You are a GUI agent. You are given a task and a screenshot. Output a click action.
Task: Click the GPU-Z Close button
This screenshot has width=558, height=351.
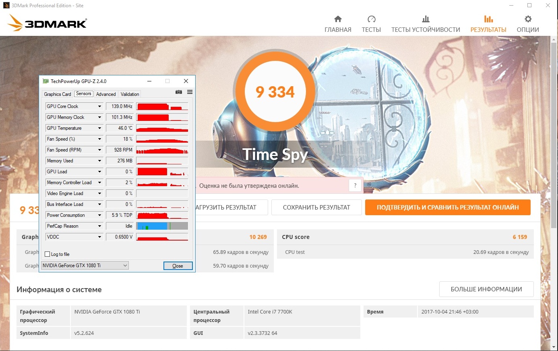coord(178,266)
